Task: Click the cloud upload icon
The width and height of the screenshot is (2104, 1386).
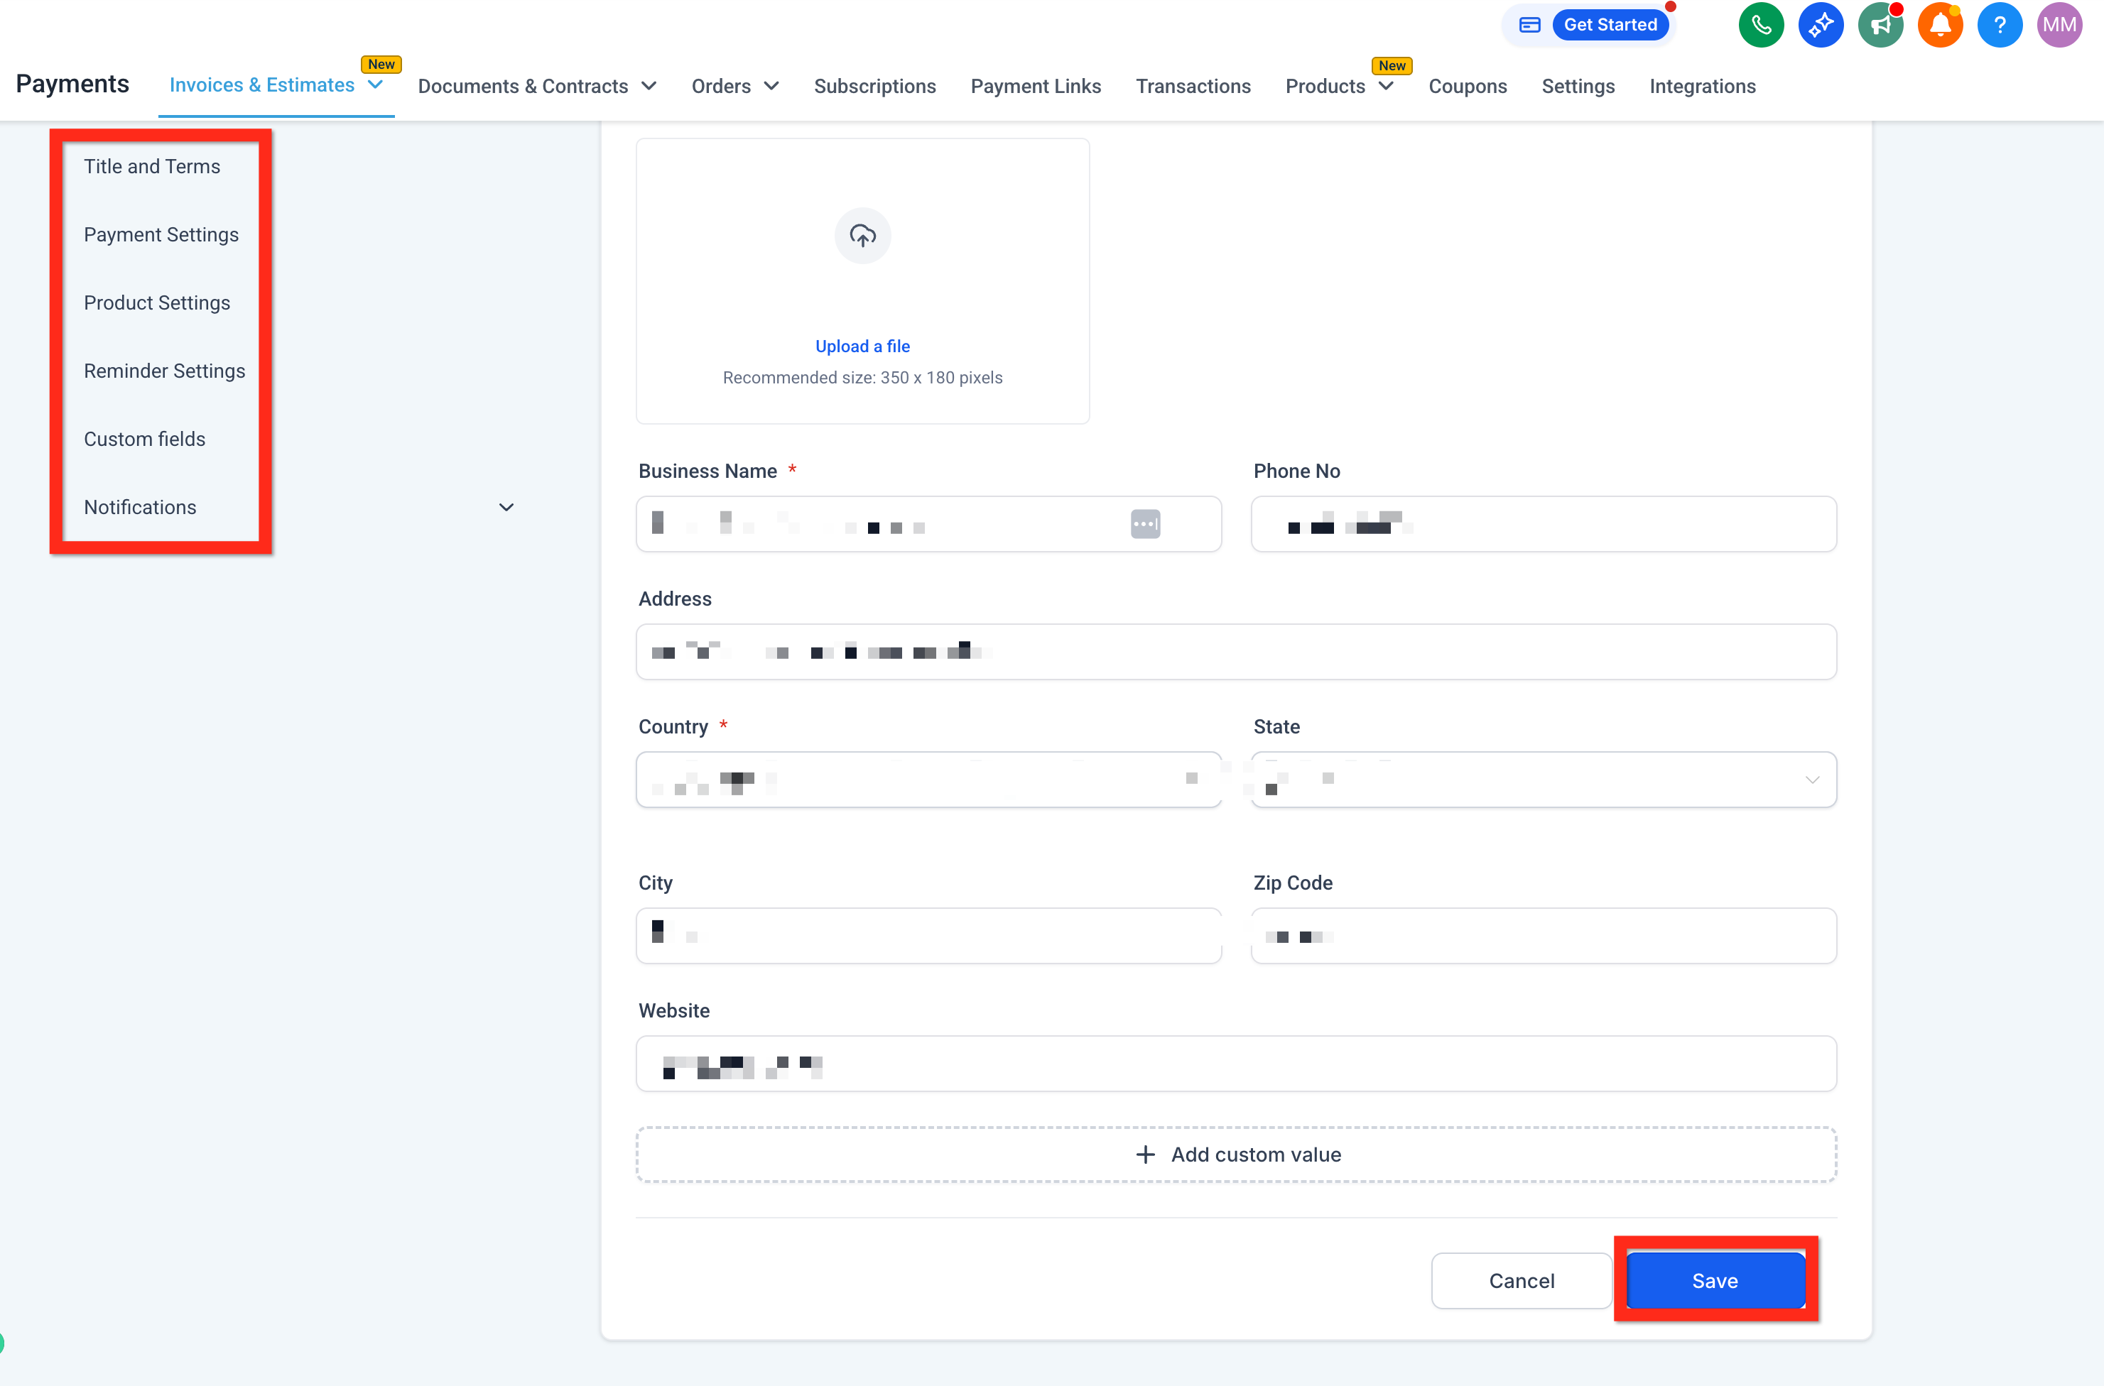Action: point(862,235)
